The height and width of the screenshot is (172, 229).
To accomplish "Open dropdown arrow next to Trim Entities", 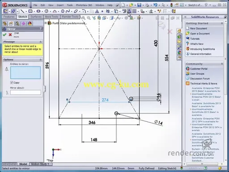I will point(112,11).
